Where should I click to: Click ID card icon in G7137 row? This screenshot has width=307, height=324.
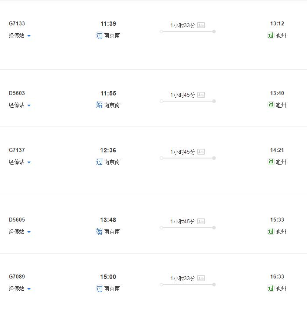(201, 152)
